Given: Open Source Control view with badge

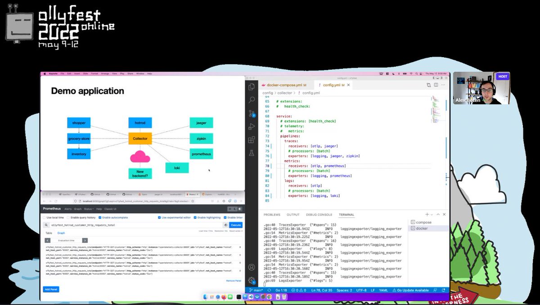Looking at the screenshot, I should (252, 113).
